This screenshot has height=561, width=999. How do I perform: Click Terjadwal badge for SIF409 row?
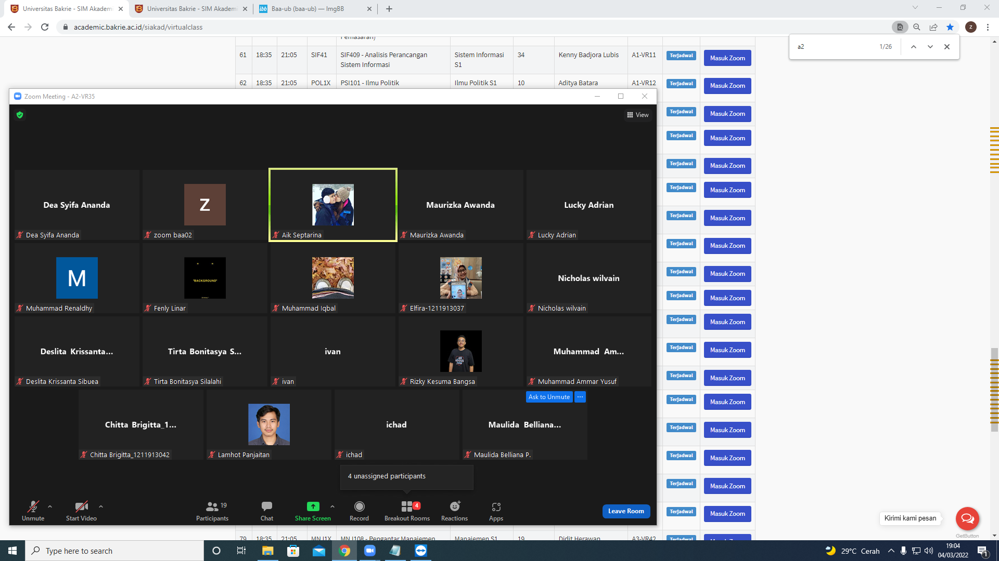click(681, 56)
